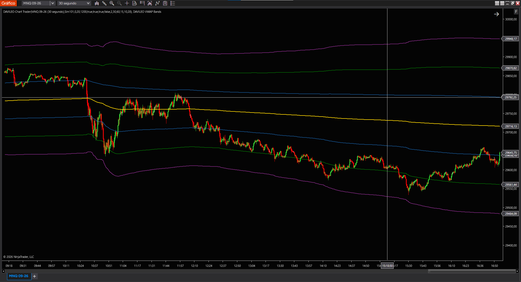Click the 29870,82 upper green band marker
The width and height of the screenshot is (521, 282).
click(x=510, y=68)
